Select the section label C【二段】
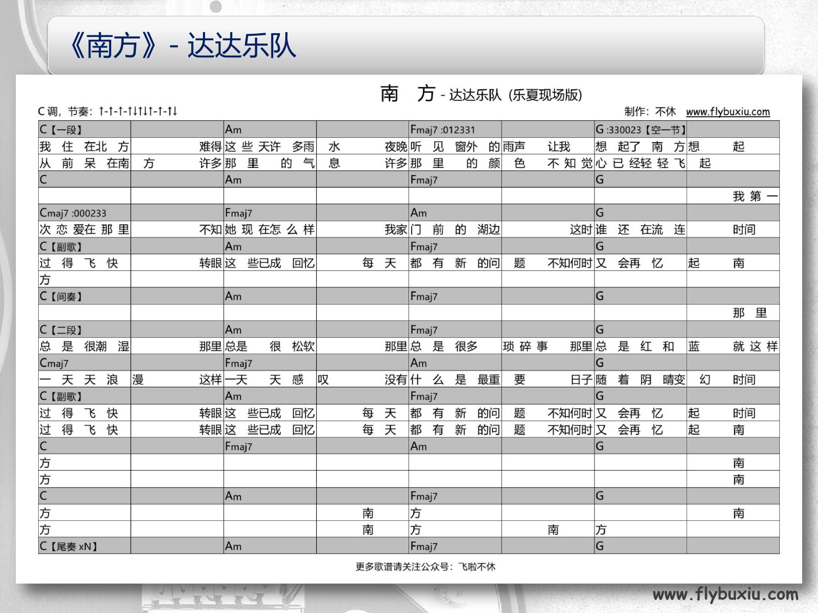The width and height of the screenshot is (818, 613). (61, 330)
